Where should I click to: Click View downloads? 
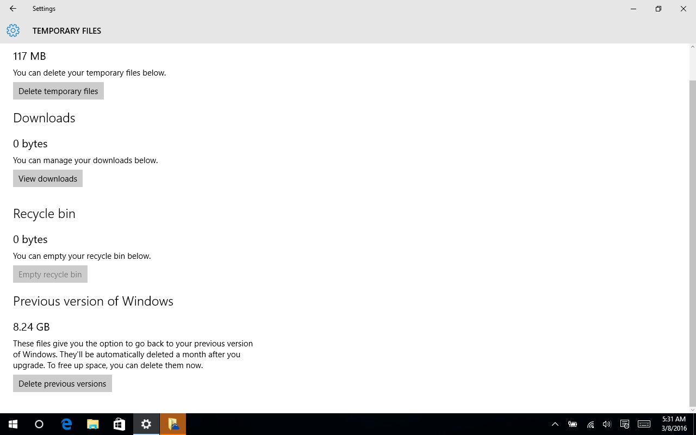click(47, 178)
